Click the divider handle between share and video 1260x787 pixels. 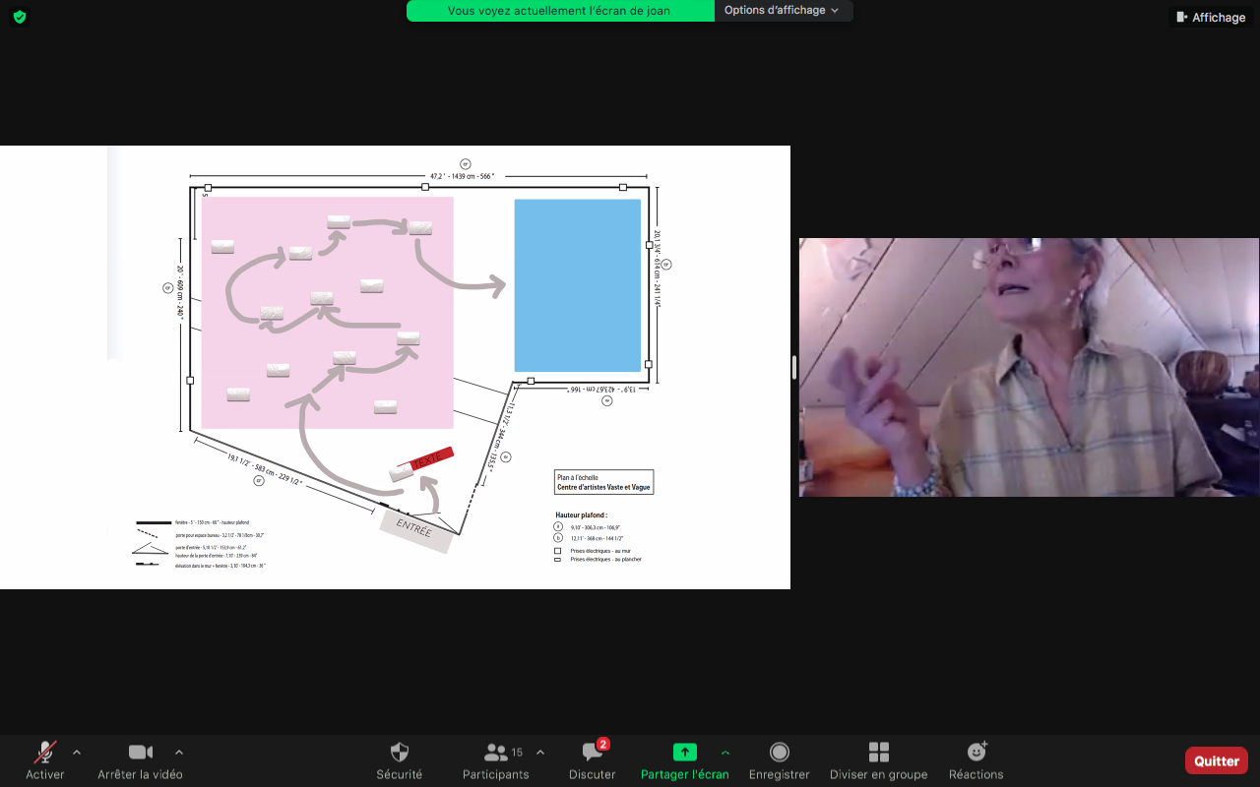pyautogui.click(x=794, y=367)
